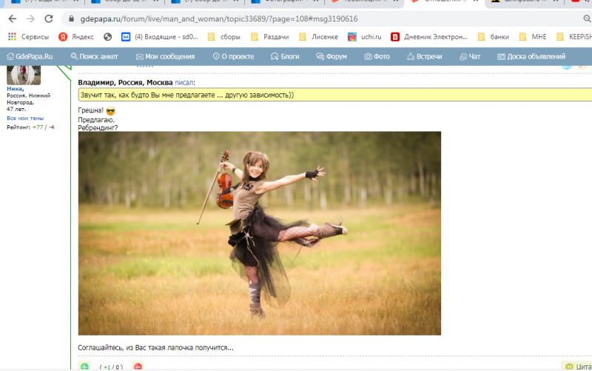The image size is (592, 371).
Task: Open the Форум section
Action: [331, 56]
